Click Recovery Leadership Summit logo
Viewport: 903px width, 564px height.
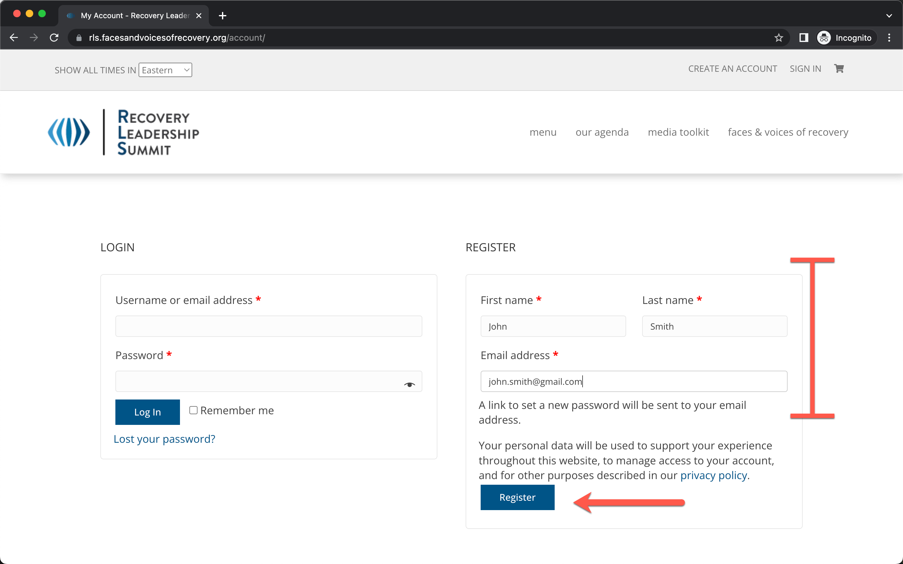[124, 132]
